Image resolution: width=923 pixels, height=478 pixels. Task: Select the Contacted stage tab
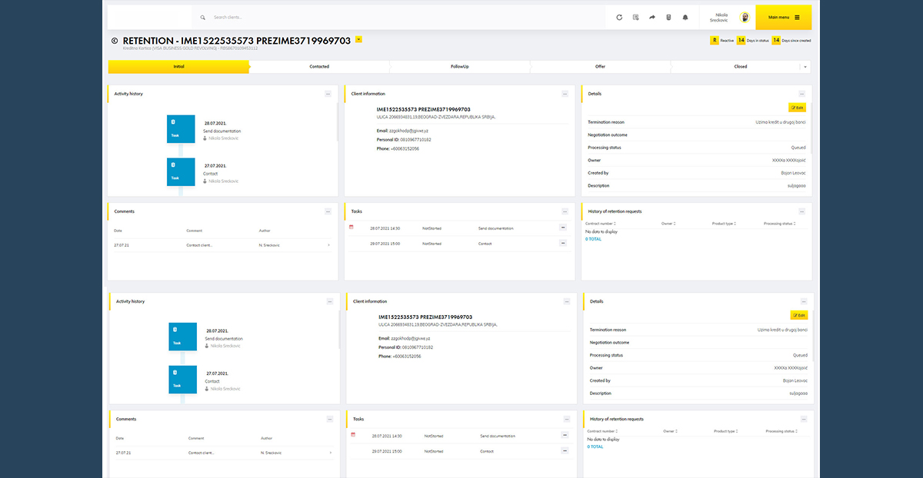coord(319,67)
